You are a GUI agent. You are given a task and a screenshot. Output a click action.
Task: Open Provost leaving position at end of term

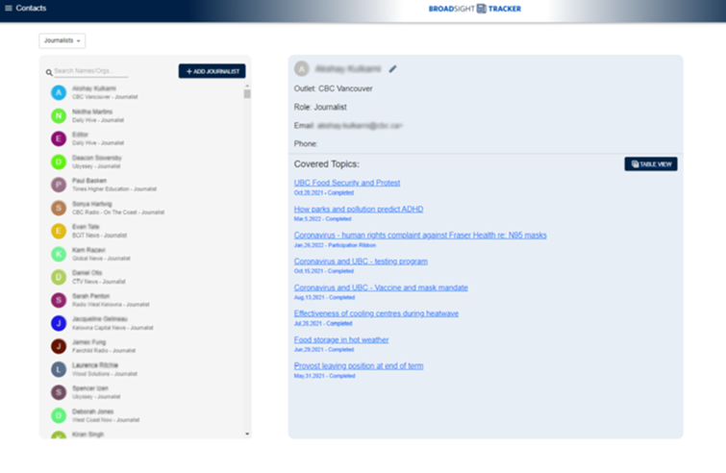(359, 366)
